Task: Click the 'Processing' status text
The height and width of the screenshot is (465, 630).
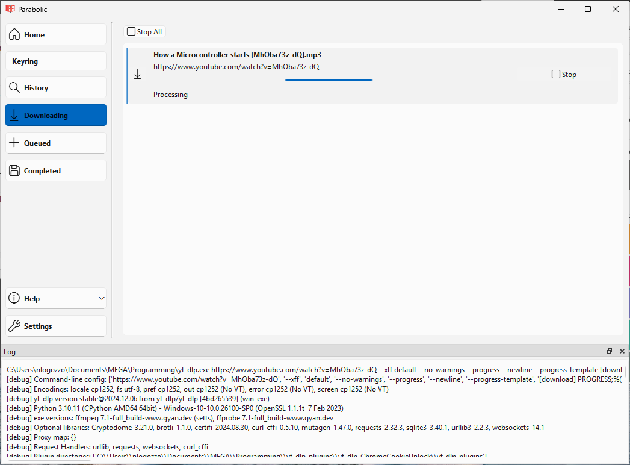Action: click(170, 95)
